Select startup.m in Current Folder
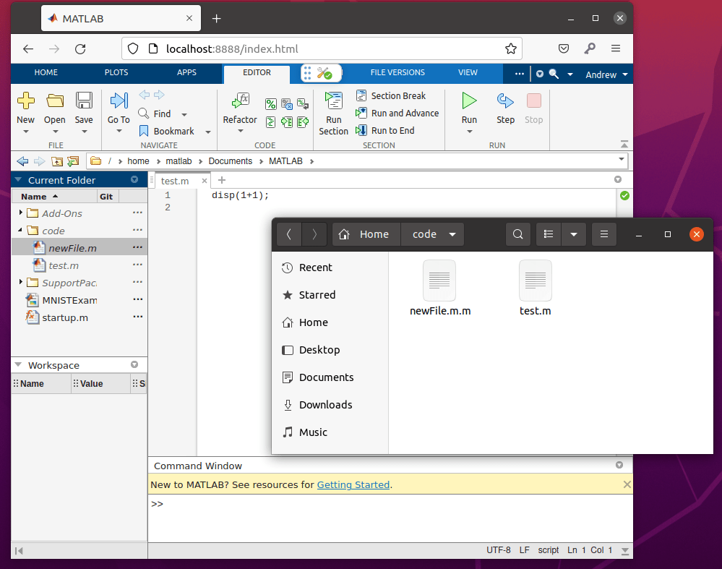The image size is (722, 569). point(79,318)
